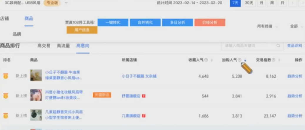
Task: Select the 周 time period option
Action: 272,3
